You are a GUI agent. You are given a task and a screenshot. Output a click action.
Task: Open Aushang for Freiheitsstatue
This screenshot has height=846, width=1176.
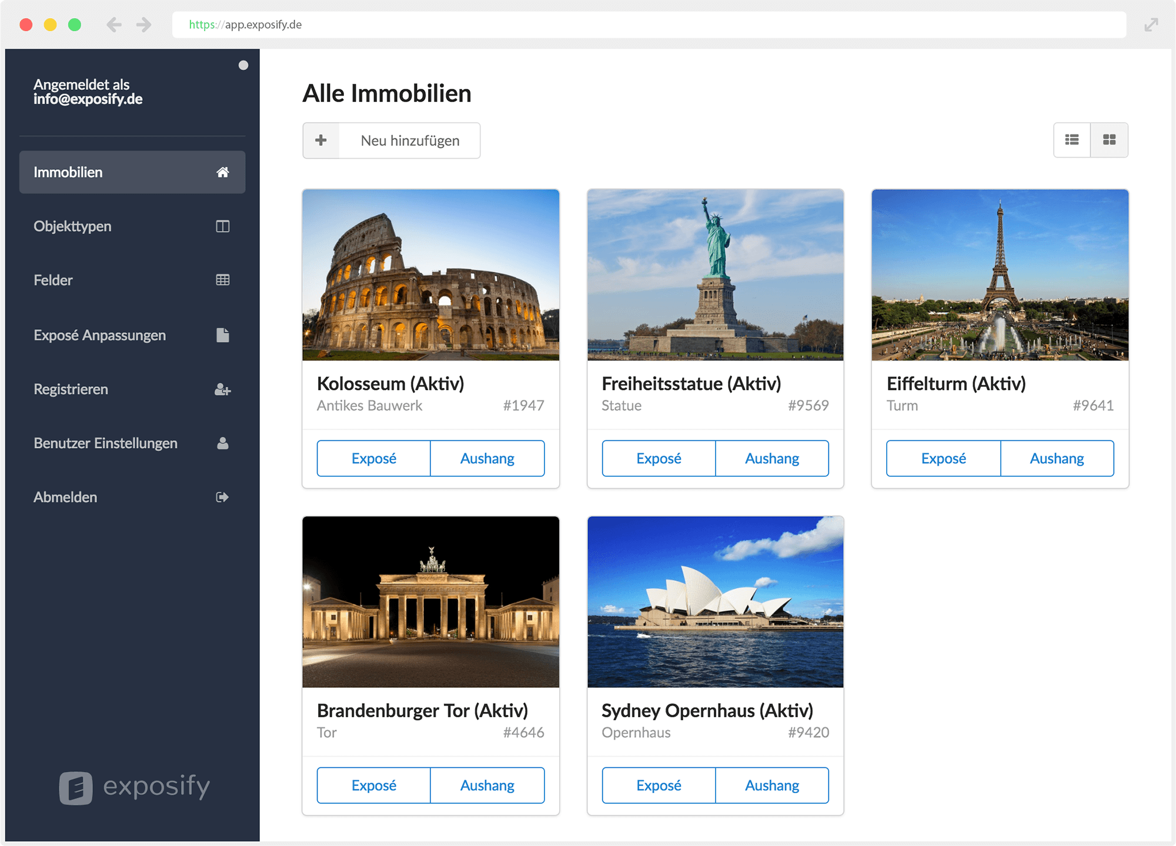coord(772,459)
